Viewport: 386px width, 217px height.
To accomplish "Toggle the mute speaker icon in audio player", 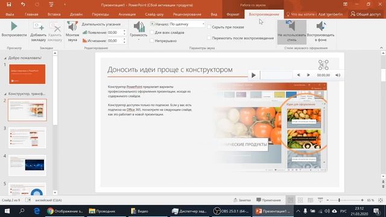I will [338, 75].
